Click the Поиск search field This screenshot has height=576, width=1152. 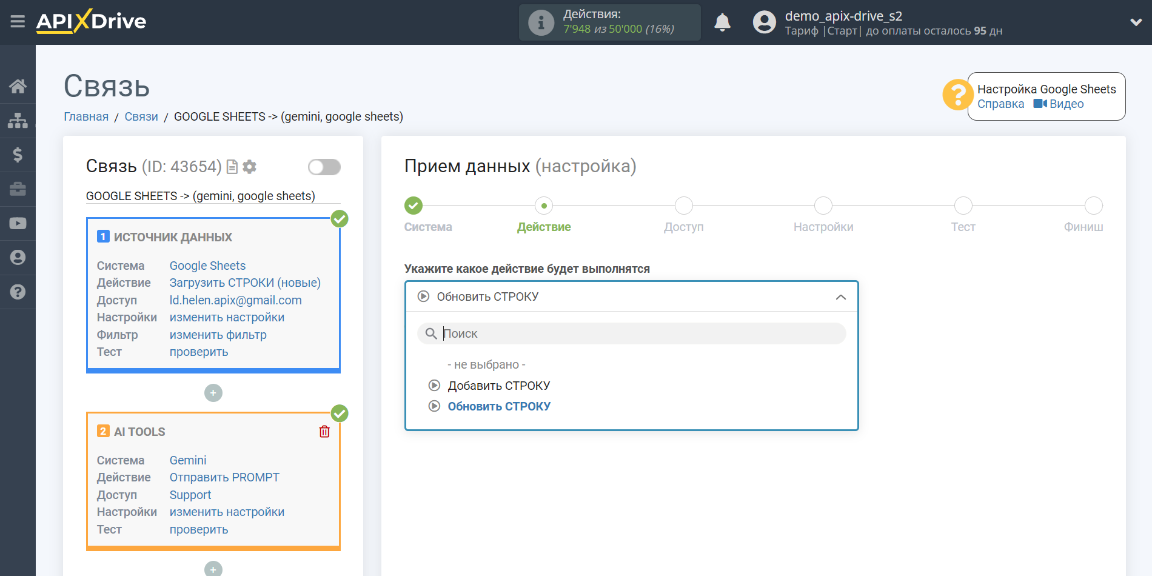631,333
